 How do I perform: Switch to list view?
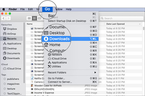34,18
